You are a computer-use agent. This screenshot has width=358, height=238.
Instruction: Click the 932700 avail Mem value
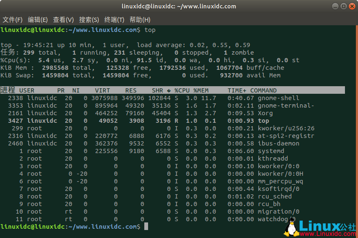click(231, 75)
